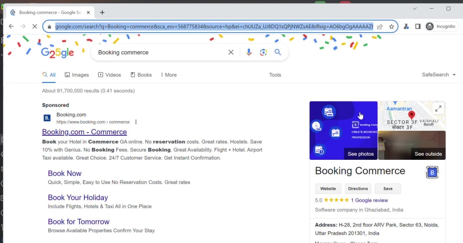Image resolution: width=463 pixels, height=243 pixels.
Task: Click the address bar URL
Action: tap(214, 26)
